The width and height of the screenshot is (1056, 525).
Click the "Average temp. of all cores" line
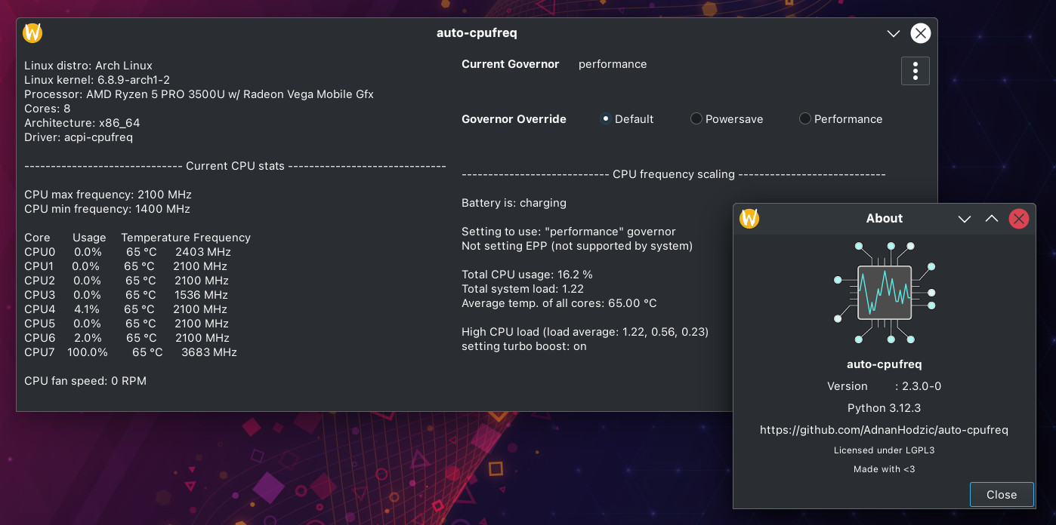tap(559, 303)
